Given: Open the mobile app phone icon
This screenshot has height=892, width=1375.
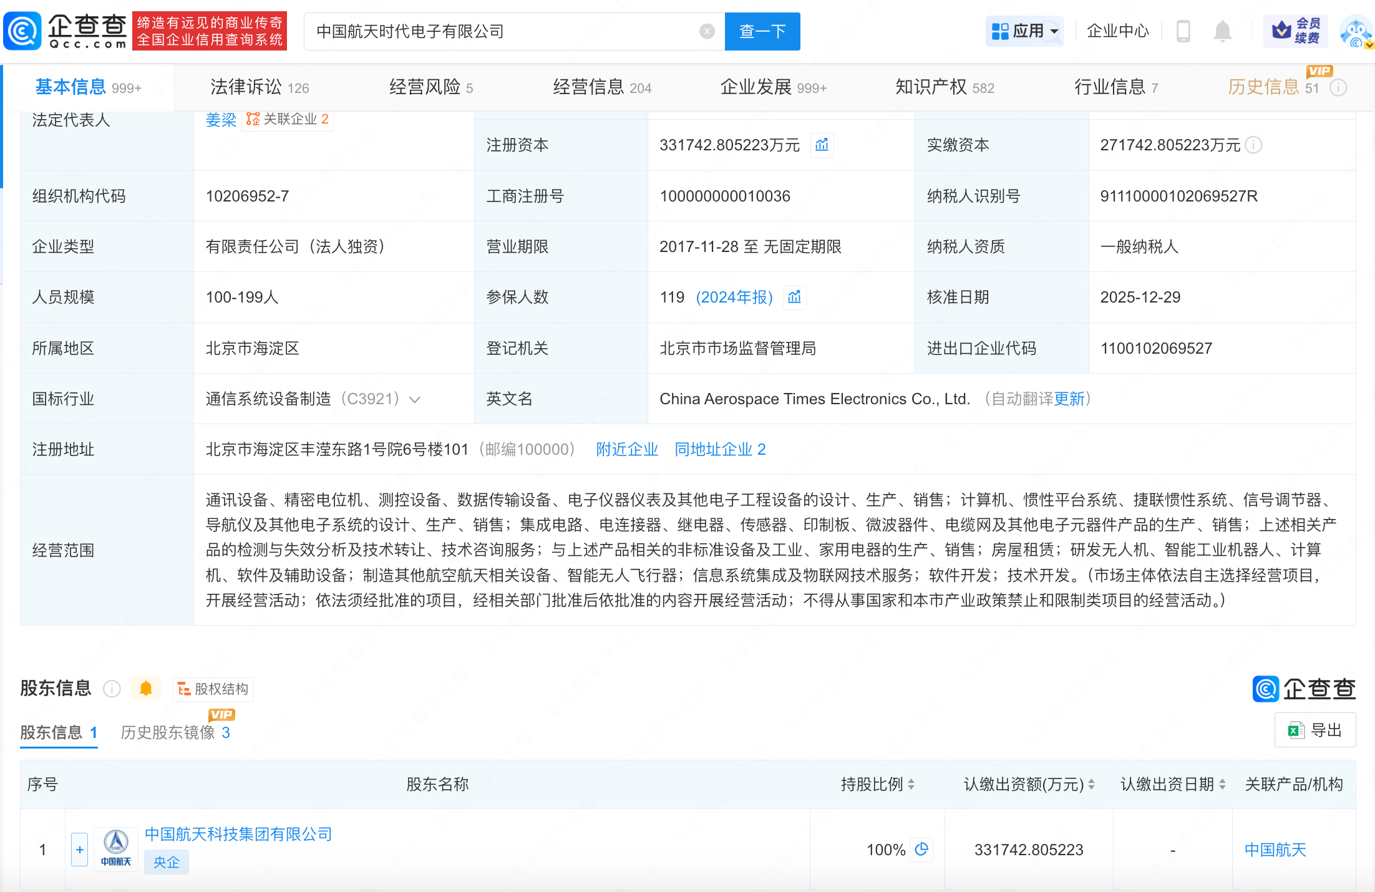Looking at the screenshot, I should pos(1183,31).
